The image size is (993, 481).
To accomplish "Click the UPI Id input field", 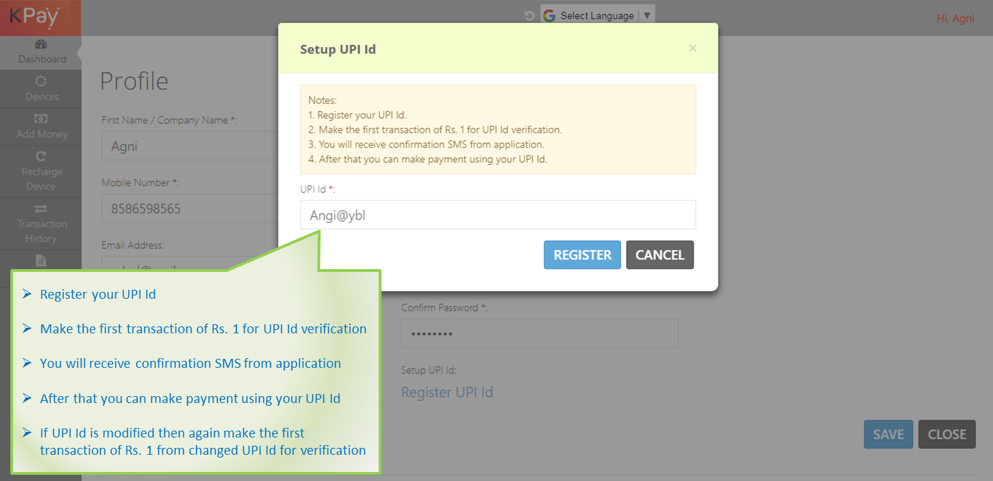I will click(x=498, y=215).
